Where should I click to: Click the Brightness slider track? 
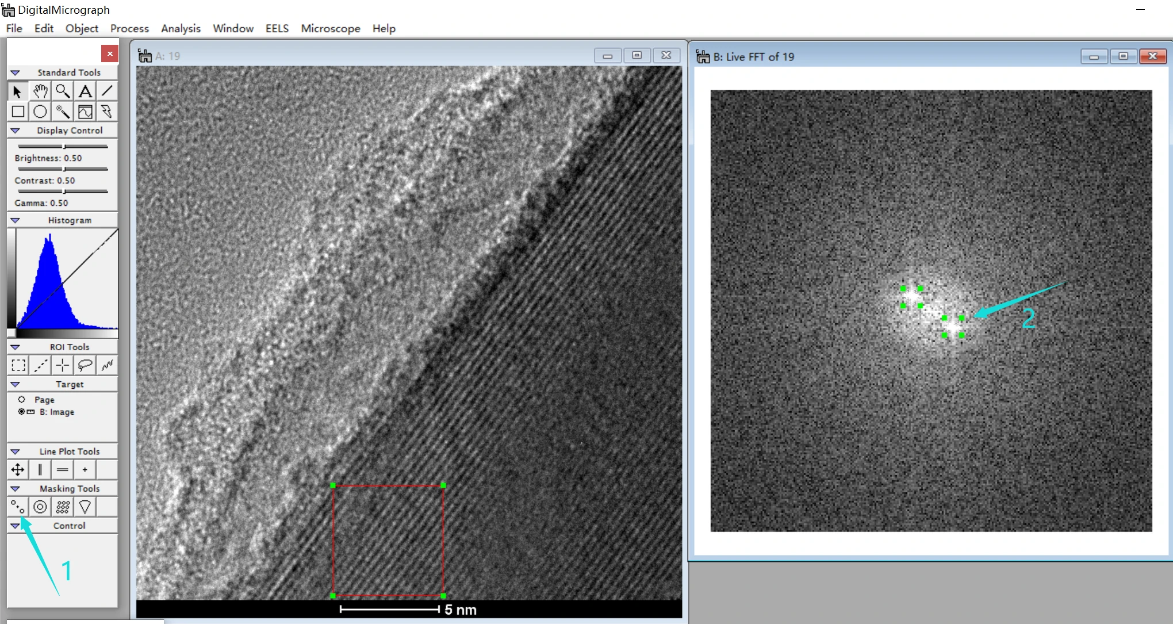(63, 147)
